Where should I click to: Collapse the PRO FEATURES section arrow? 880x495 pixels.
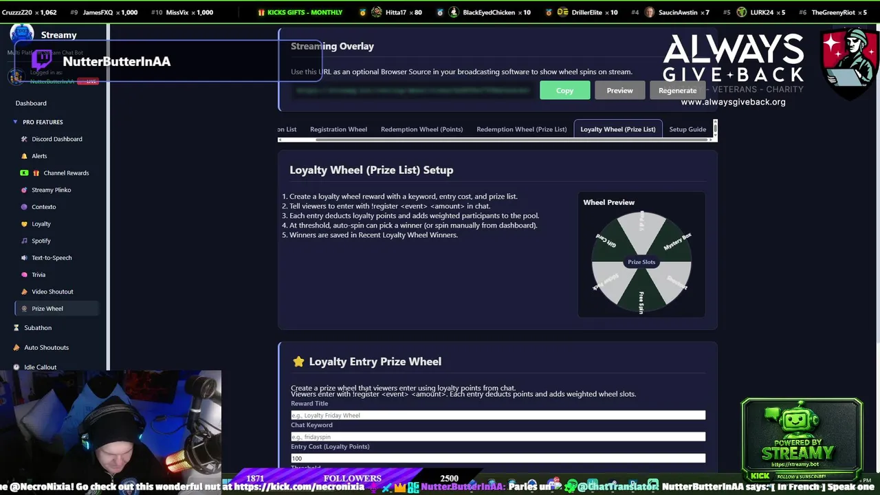[15, 122]
